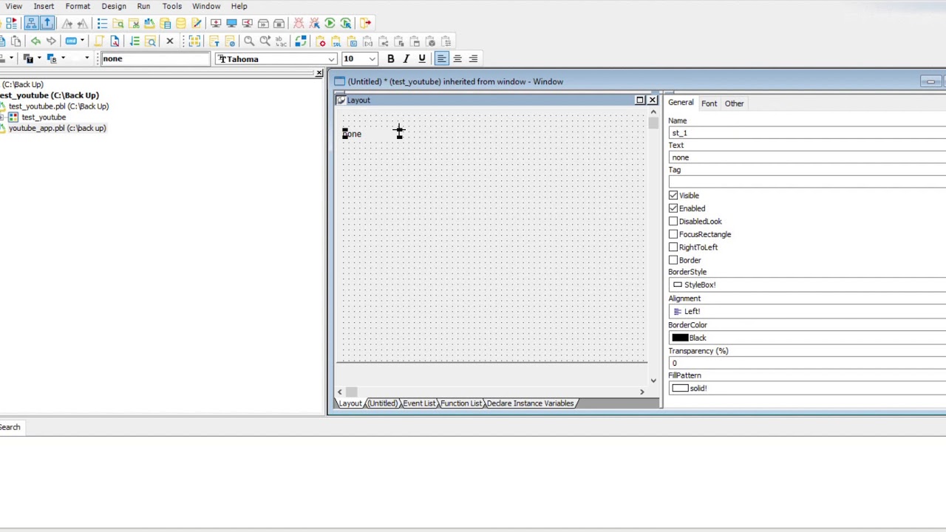946x532 pixels.
Task: Click the Transparency percent field
Action: coord(807,364)
